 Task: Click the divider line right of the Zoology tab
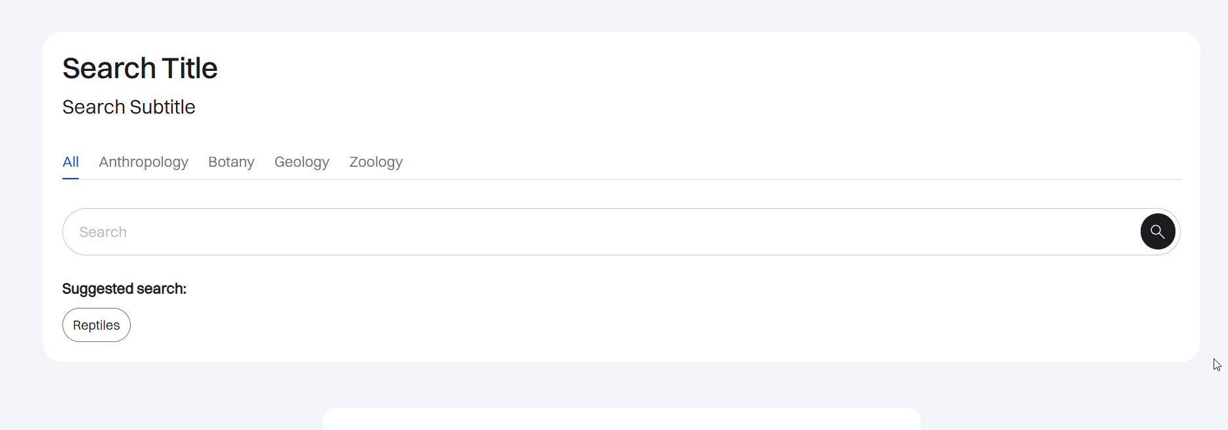pyautogui.click(x=788, y=179)
